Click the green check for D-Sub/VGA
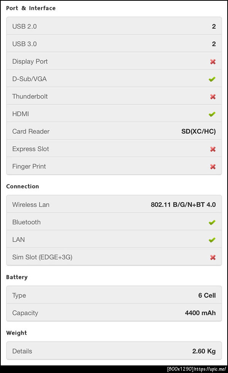The height and width of the screenshot is (373, 228). click(212, 79)
